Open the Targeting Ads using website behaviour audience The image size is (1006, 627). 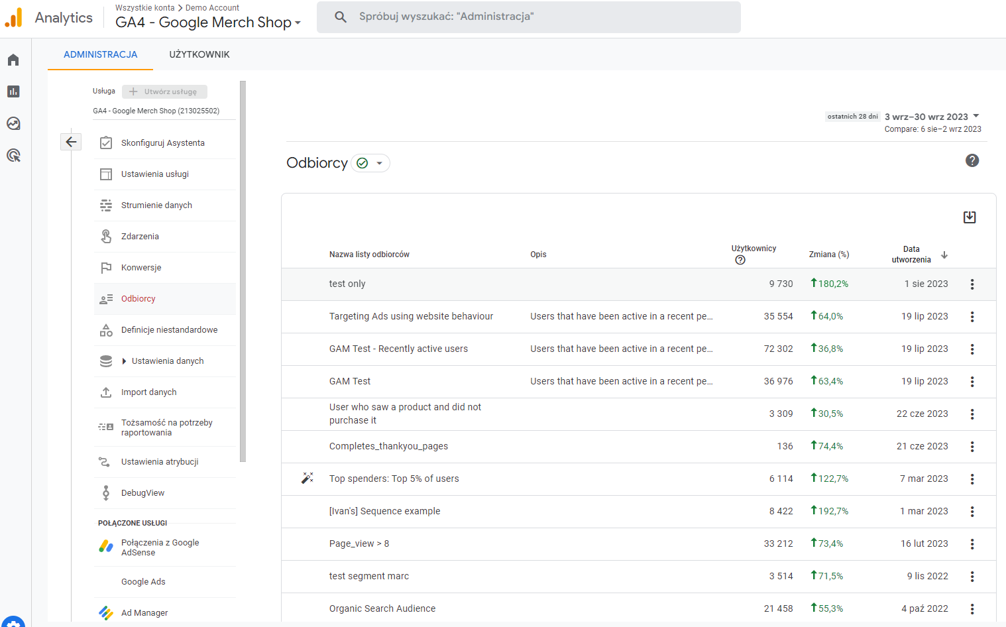point(411,317)
